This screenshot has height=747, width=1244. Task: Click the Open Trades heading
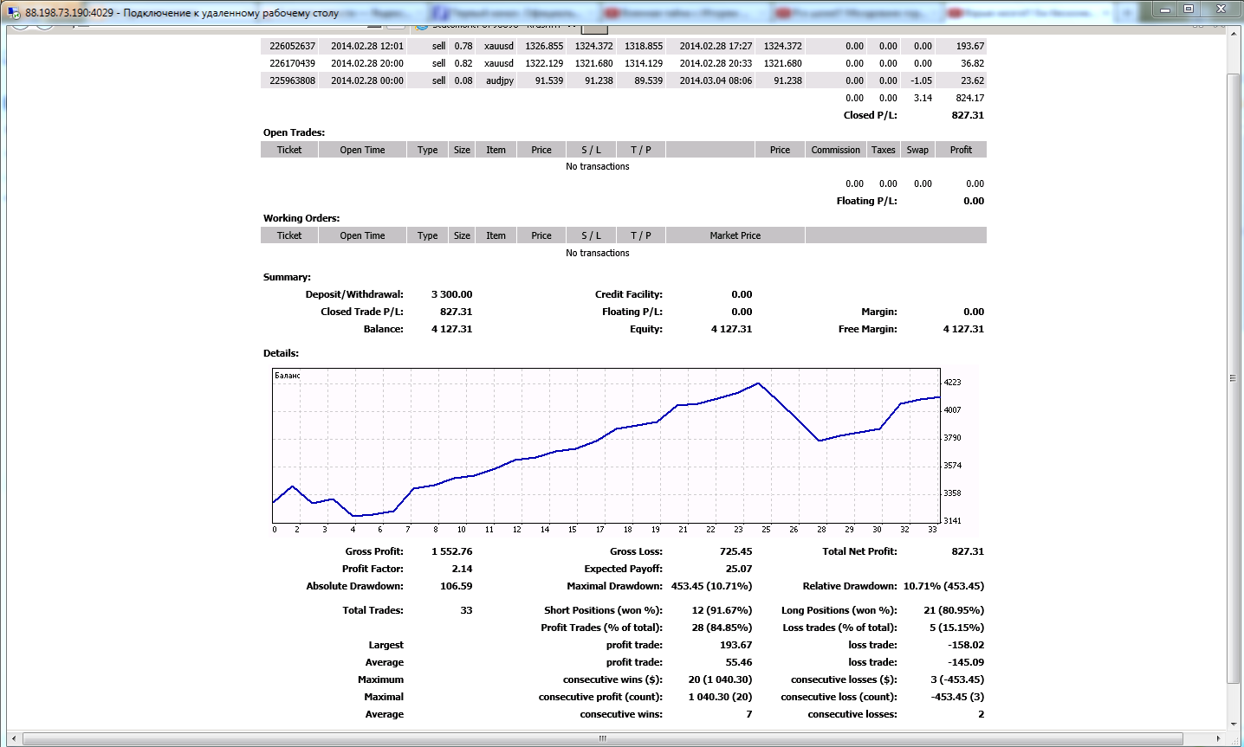(x=295, y=132)
